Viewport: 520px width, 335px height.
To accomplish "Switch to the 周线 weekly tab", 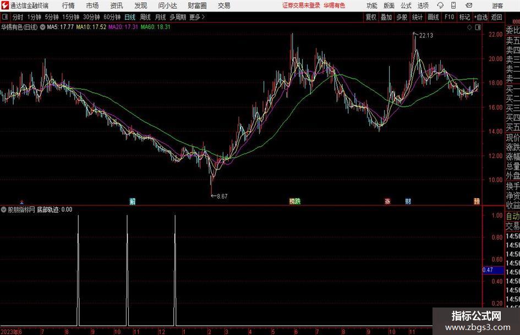I will 145,17.
